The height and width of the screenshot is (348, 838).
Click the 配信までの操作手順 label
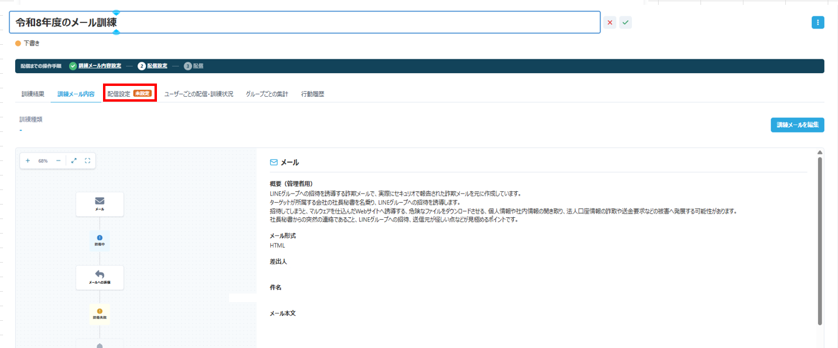41,66
